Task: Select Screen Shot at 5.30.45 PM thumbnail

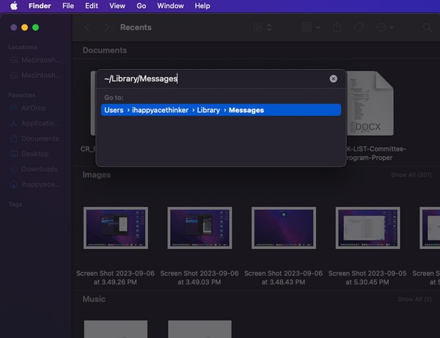Action: (368, 228)
